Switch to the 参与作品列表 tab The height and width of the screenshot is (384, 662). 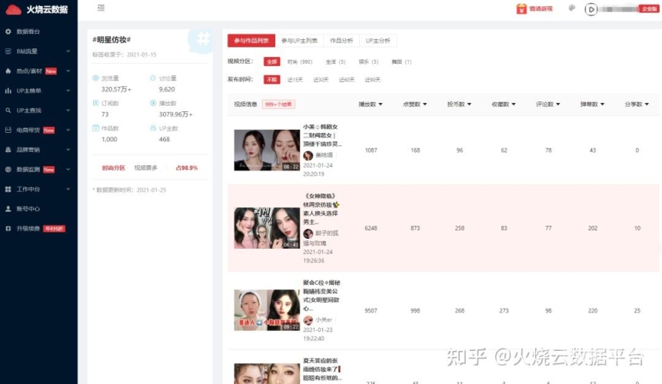[251, 41]
